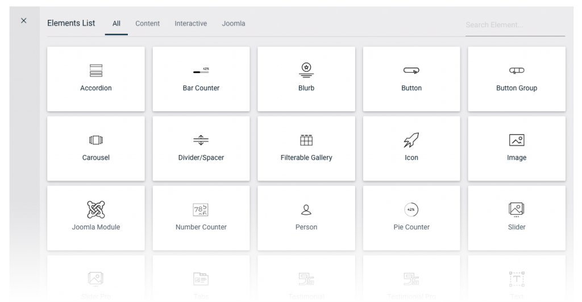The image size is (582, 302).
Task: Add the Image element
Action: (516, 148)
